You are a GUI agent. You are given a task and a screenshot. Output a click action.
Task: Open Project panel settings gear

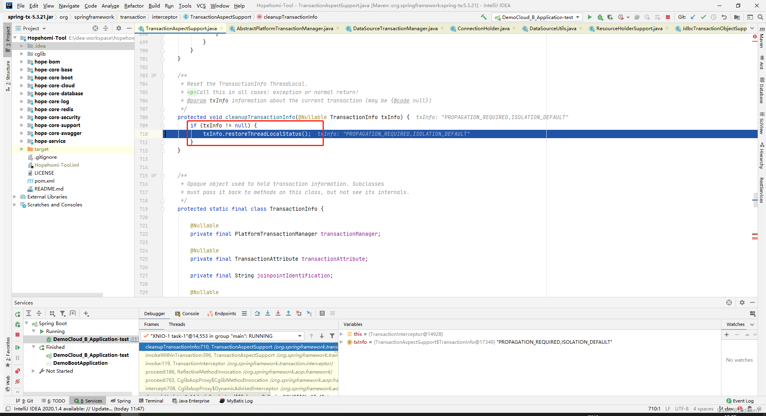(x=118, y=28)
